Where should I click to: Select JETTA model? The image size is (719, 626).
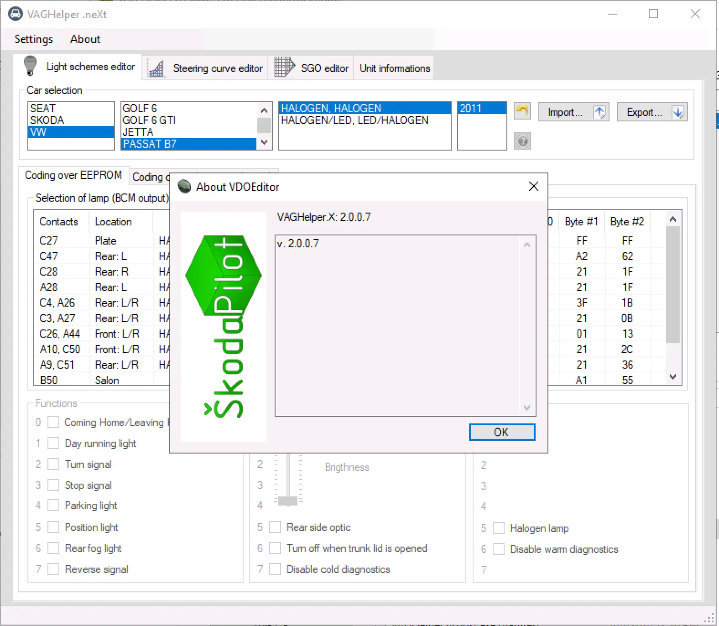point(189,132)
